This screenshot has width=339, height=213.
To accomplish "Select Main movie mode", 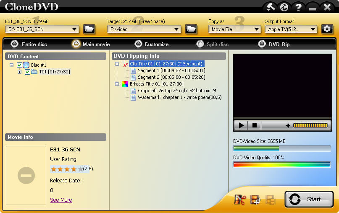I will [91, 44].
